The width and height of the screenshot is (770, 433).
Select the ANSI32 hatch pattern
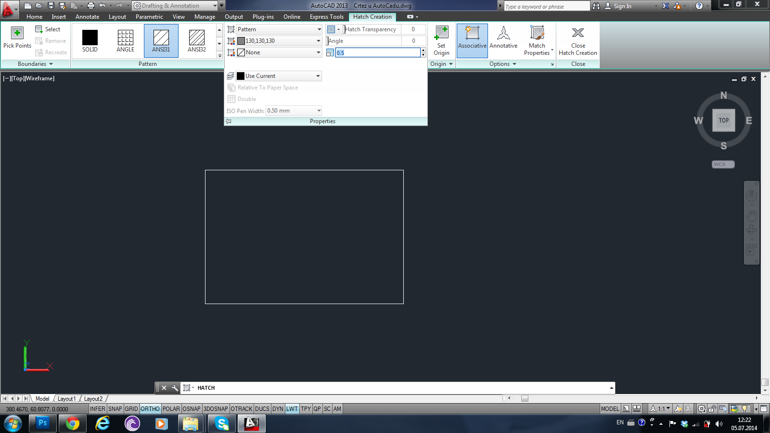(196, 38)
